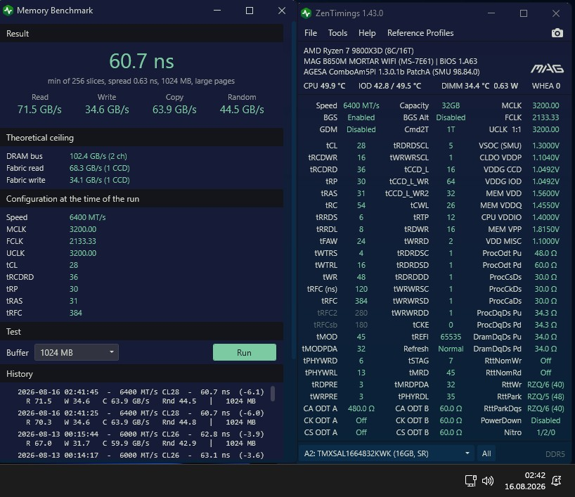Run the memory benchmark
Screen dimensions: 575x497
coord(244,352)
